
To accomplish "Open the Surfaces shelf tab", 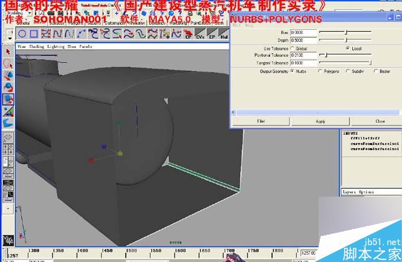I will point(57,23).
